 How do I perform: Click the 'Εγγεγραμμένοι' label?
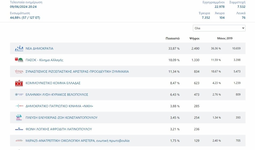pos(214,2)
